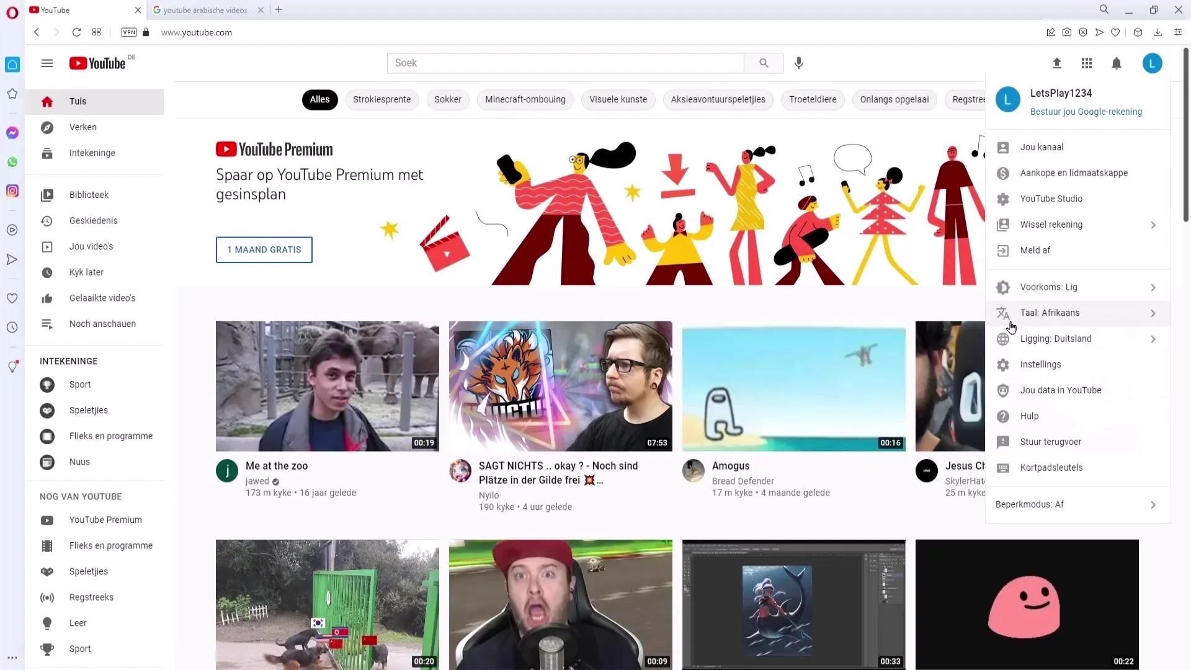1191x670 pixels.
Task: Click Amogus video thumbnail
Action: point(793,386)
